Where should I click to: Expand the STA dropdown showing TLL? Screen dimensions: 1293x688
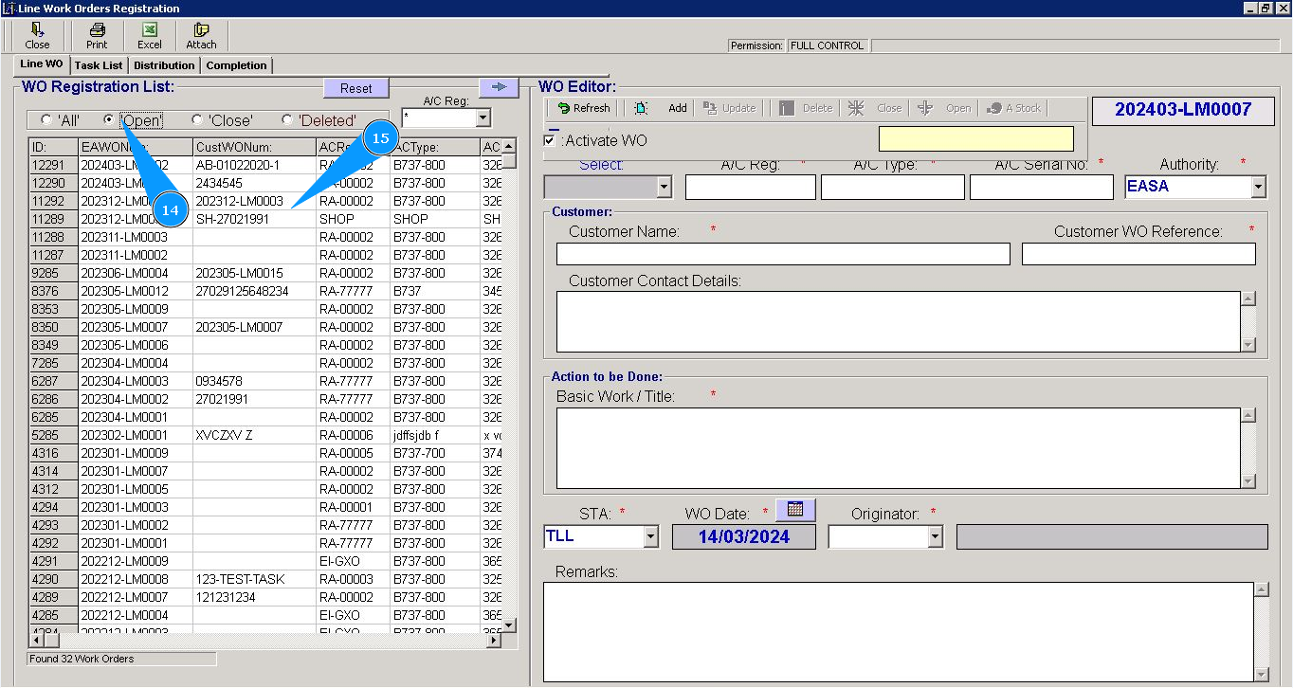click(650, 536)
